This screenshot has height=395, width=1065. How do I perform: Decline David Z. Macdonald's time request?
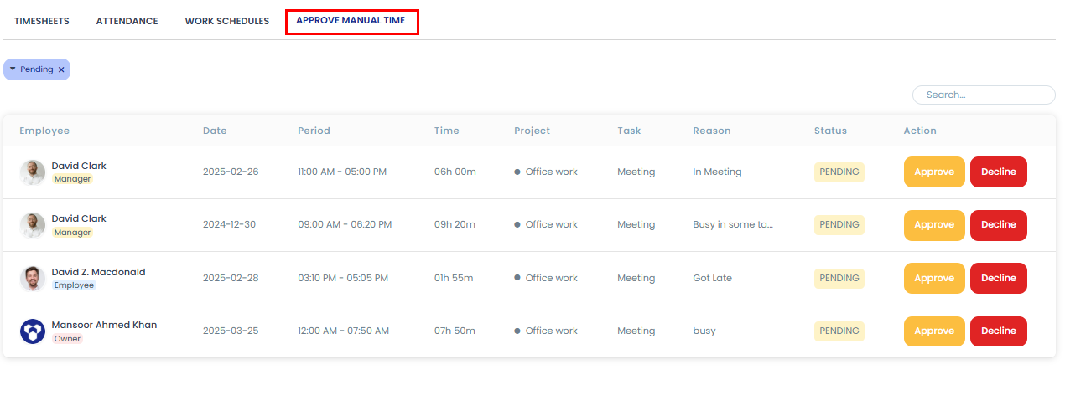click(x=998, y=278)
